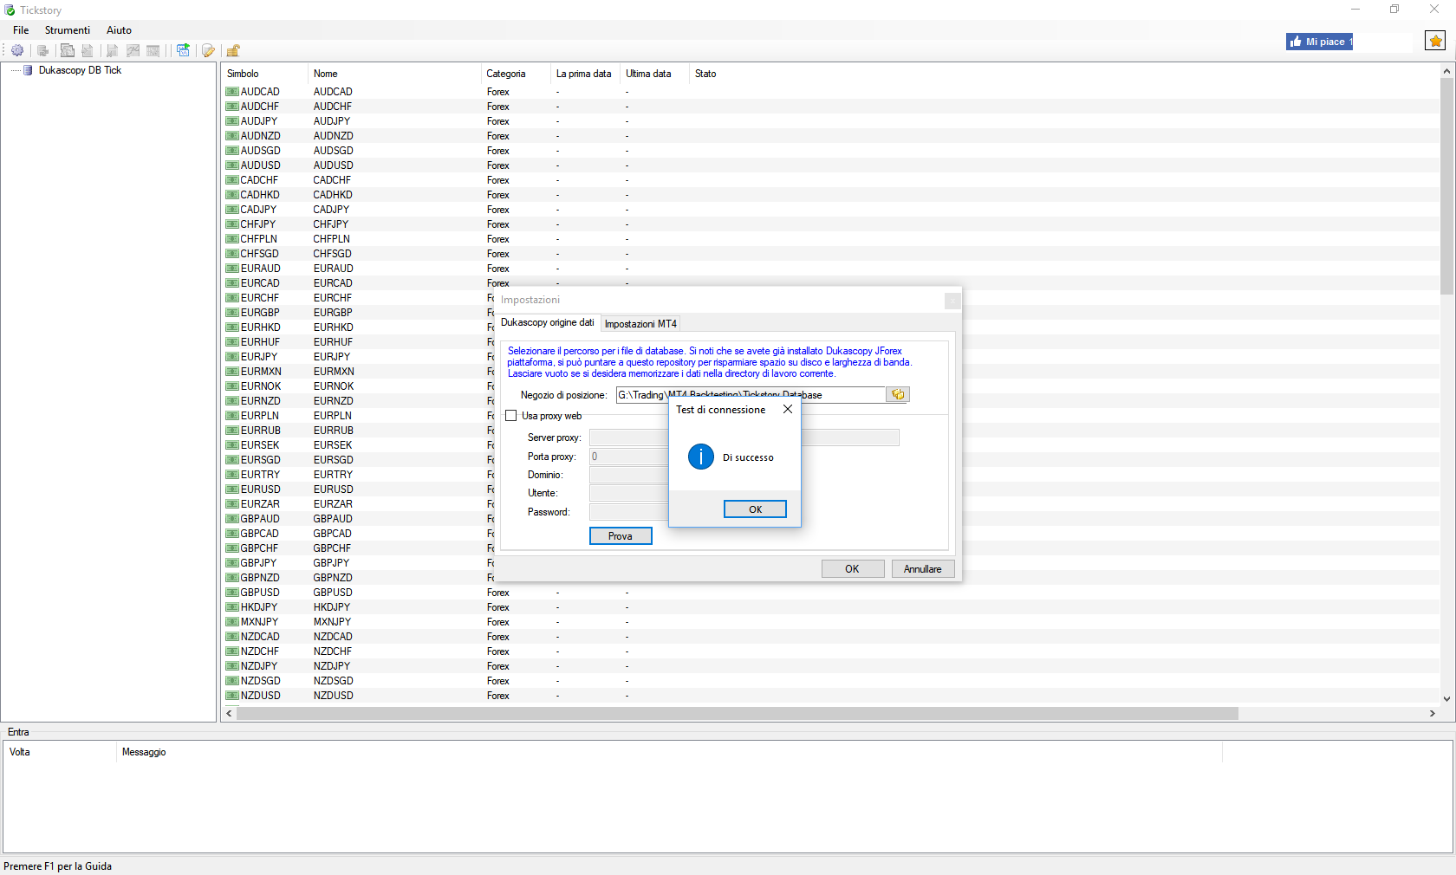Screen dimensions: 1456x875
Task: Launch MT4 with the green flag icon
Action: (183, 50)
